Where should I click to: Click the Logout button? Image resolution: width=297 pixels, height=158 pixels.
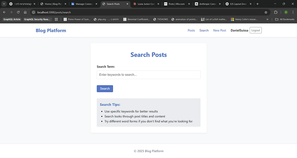coord(256,30)
